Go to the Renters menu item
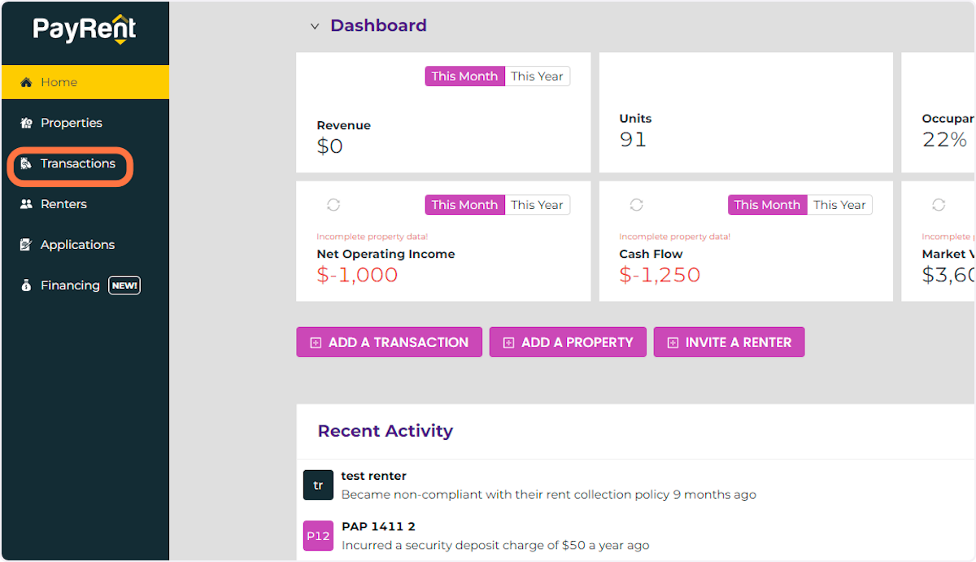Image resolution: width=976 pixels, height=562 pixels. point(65,204)
